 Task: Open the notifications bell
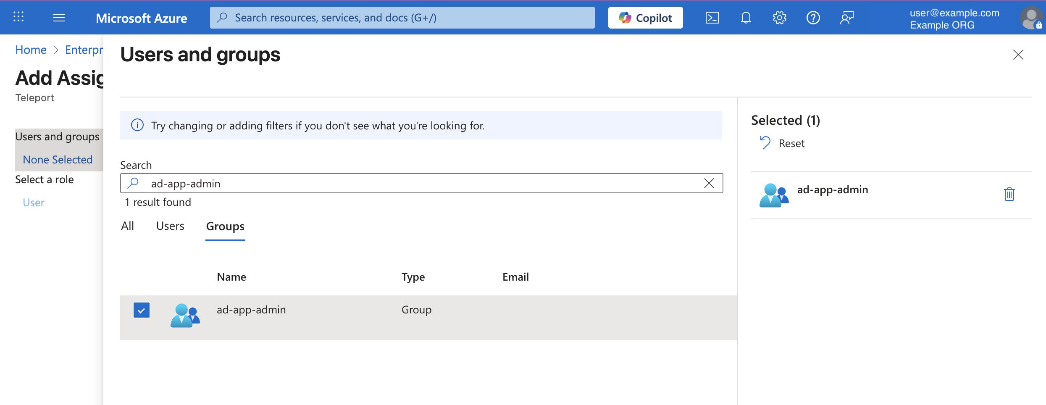(746, 18)
